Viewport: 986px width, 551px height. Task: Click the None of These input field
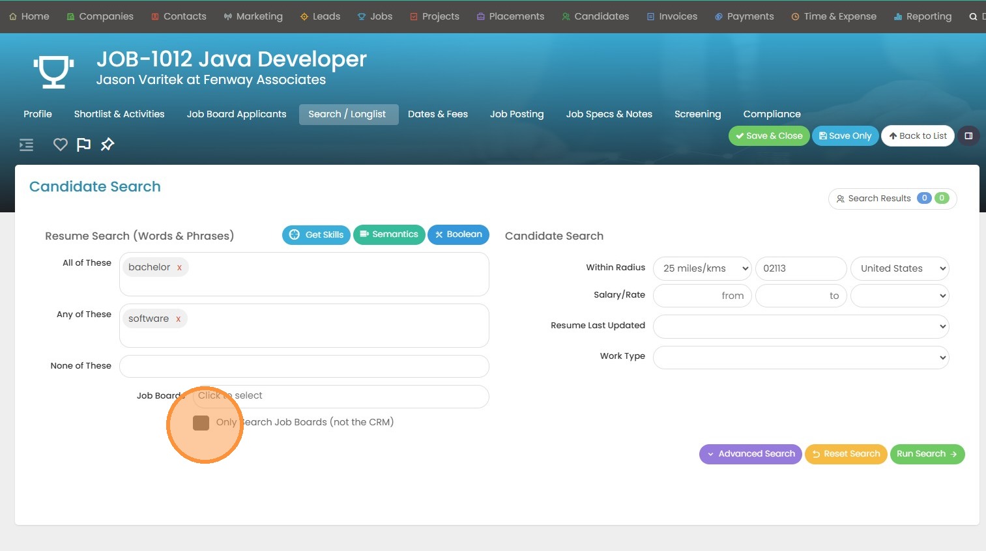(x=304, y=366)
